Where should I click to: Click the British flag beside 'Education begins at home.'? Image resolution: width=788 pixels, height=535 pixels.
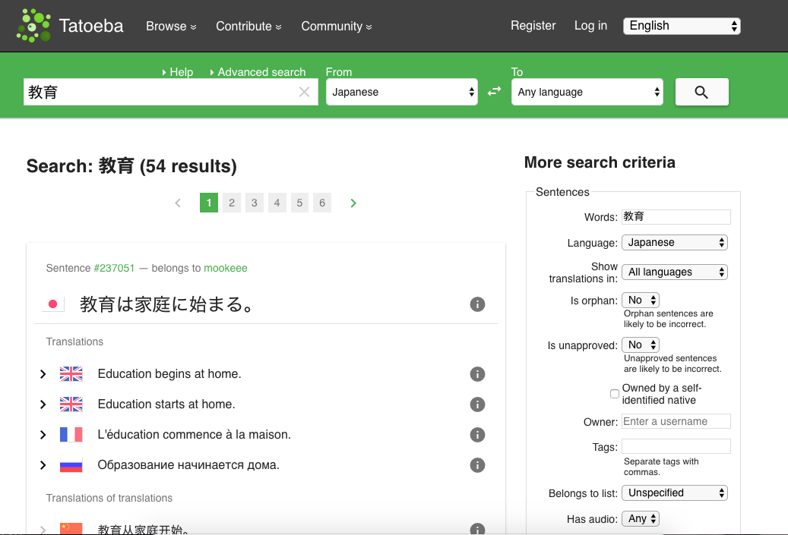71,373
